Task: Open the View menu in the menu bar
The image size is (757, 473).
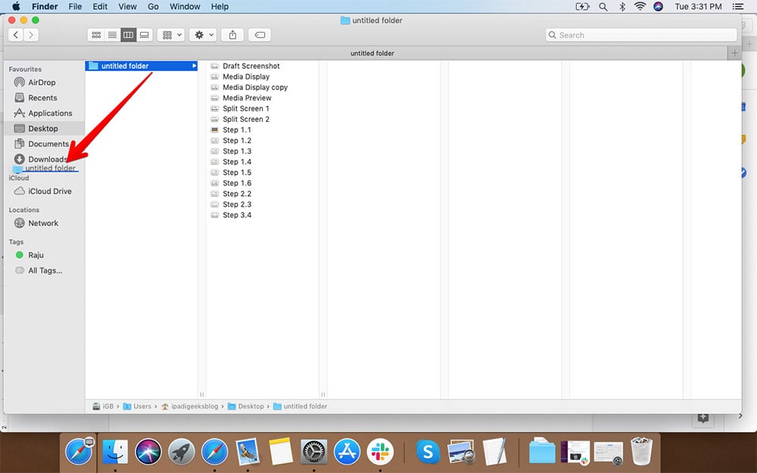Action: (x=127, y=6)
